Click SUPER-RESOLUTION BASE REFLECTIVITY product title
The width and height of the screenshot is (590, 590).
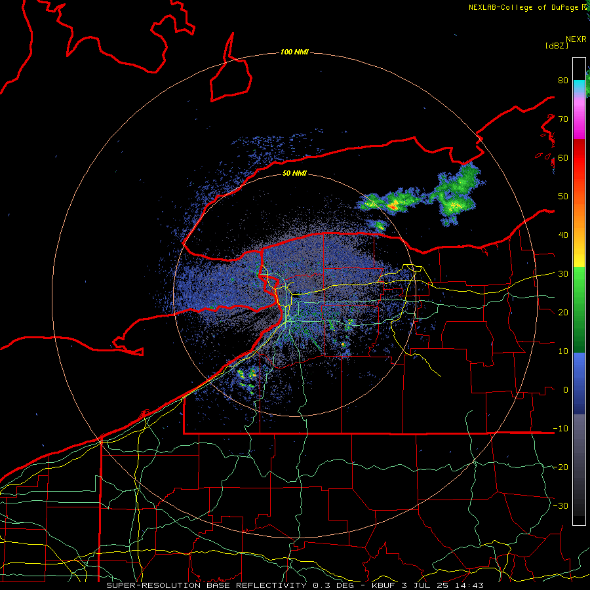206,585
